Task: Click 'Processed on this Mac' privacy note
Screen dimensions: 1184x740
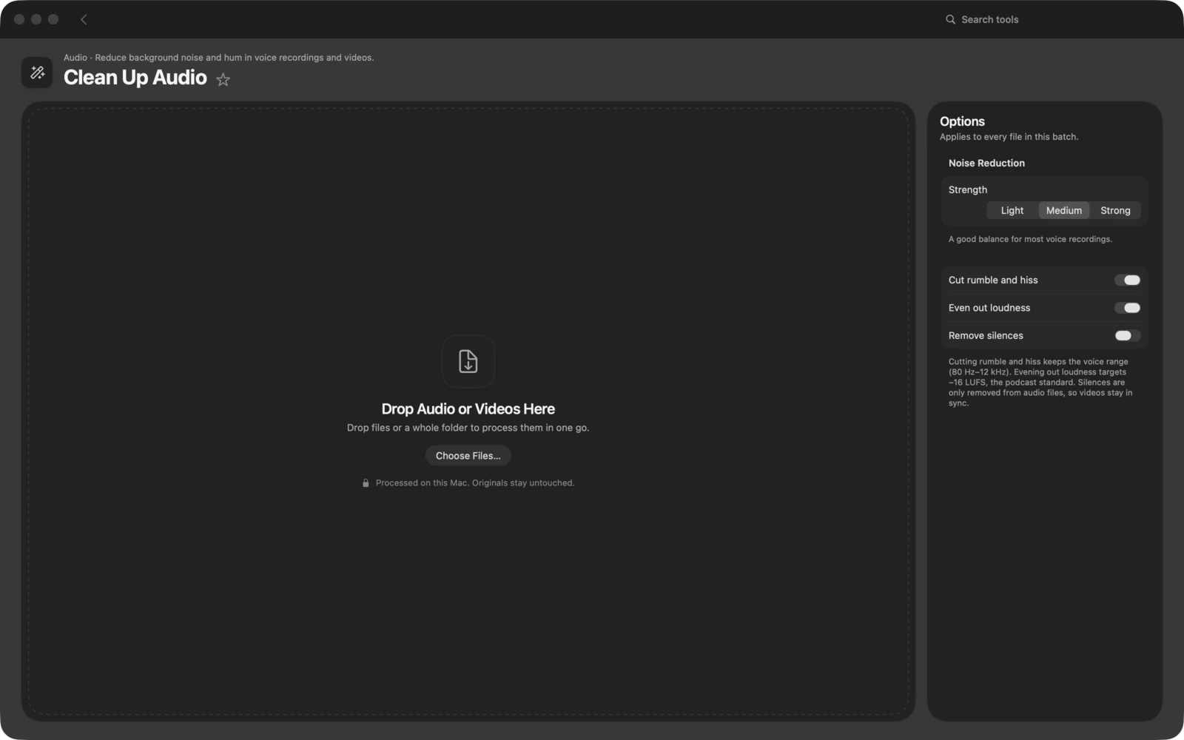Action: 474,483
